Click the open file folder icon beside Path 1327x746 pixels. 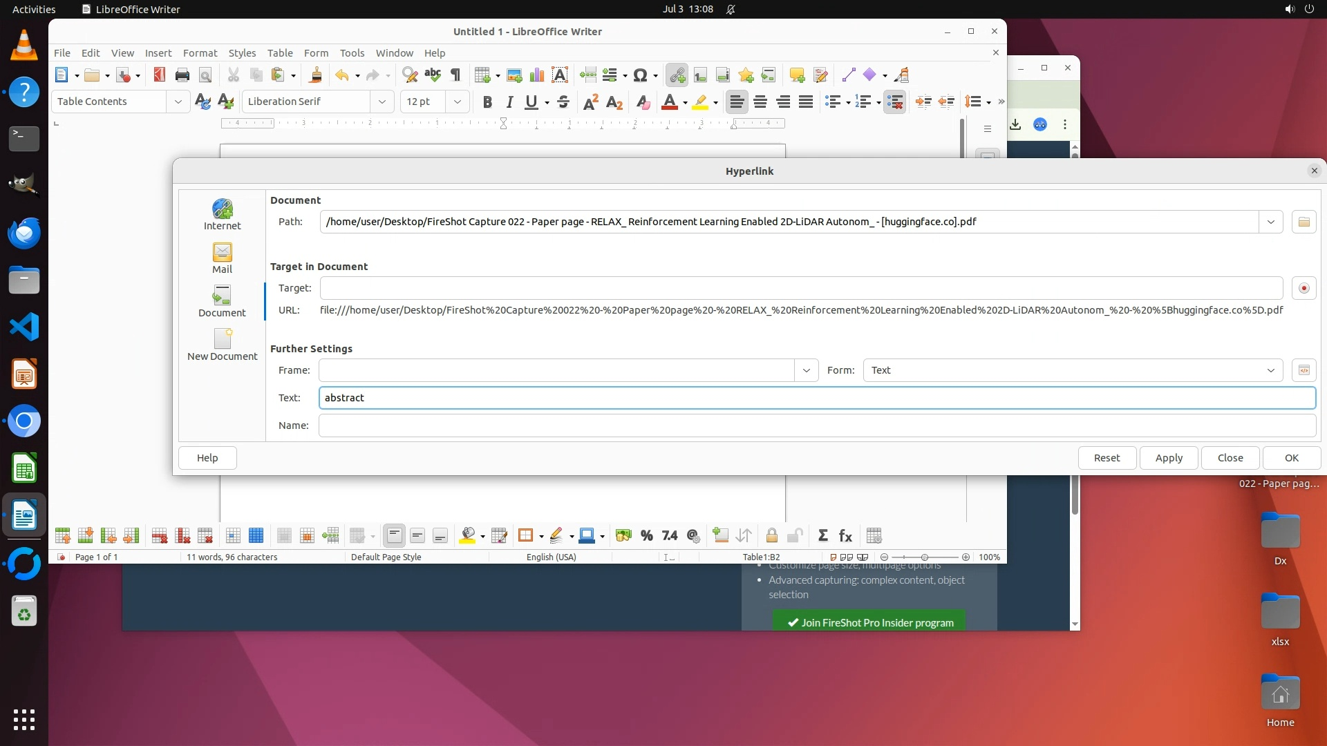pyautogui.click(x=1304, y=222)
